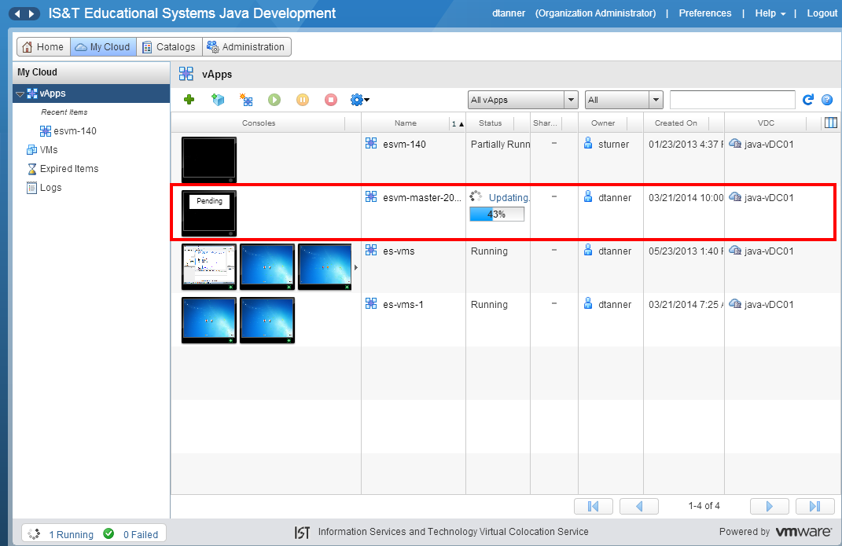Screen dimensions: 842x546
Task: Open the column chooser icon
Action: tap(829, 123)
